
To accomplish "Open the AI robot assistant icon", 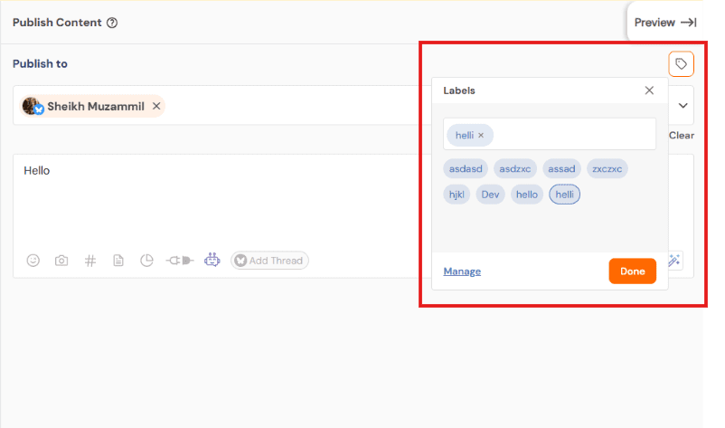I will (212, 260).
